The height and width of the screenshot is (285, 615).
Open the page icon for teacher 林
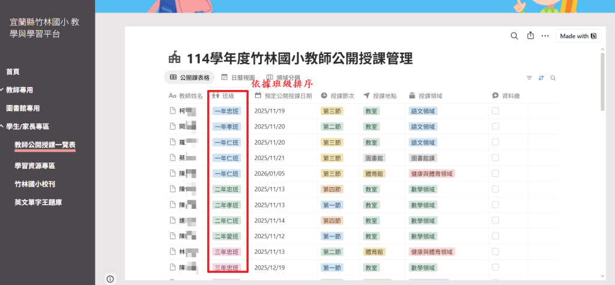click(172, 251)
